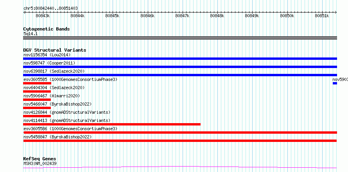Open the nsv4114413 (gnomADStructuralVariants) label

point(67,120)
